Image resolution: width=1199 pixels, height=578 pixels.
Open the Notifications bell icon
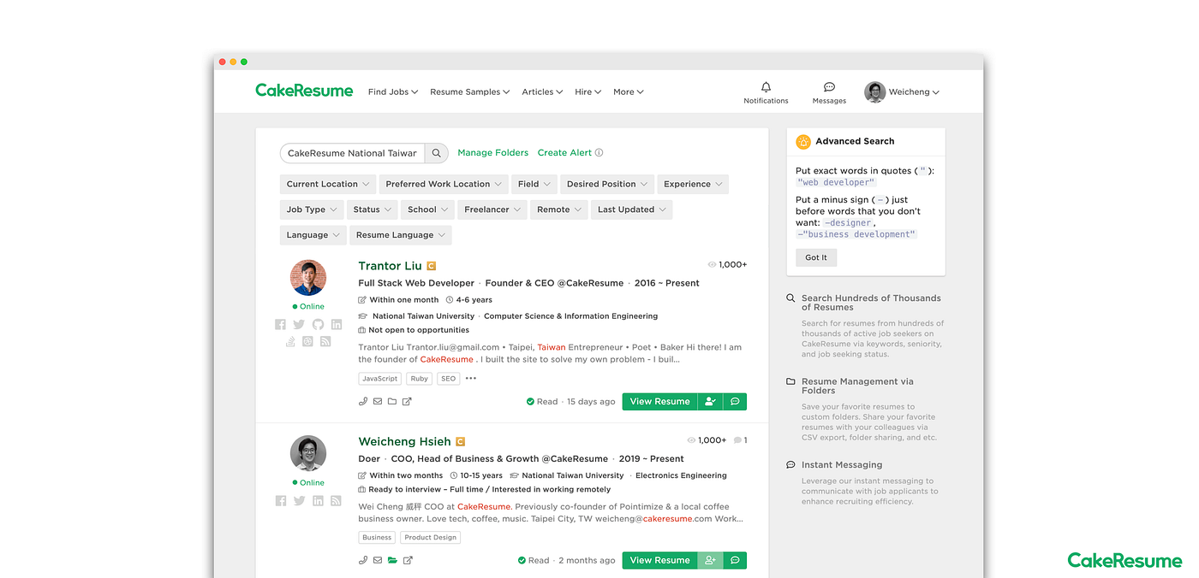click(766, 87)
